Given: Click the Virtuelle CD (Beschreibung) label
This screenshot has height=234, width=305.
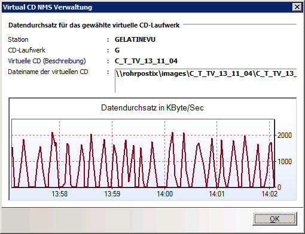Looking at the screenshot, I should tap(47, 61).
